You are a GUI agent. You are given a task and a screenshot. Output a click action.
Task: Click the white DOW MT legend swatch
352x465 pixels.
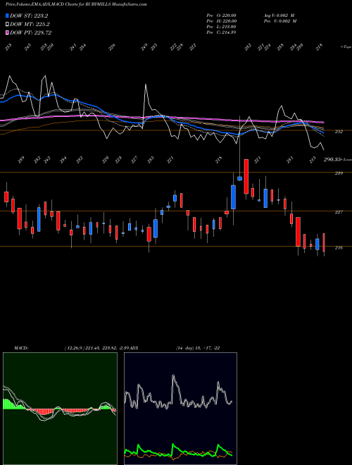point(7,24)
